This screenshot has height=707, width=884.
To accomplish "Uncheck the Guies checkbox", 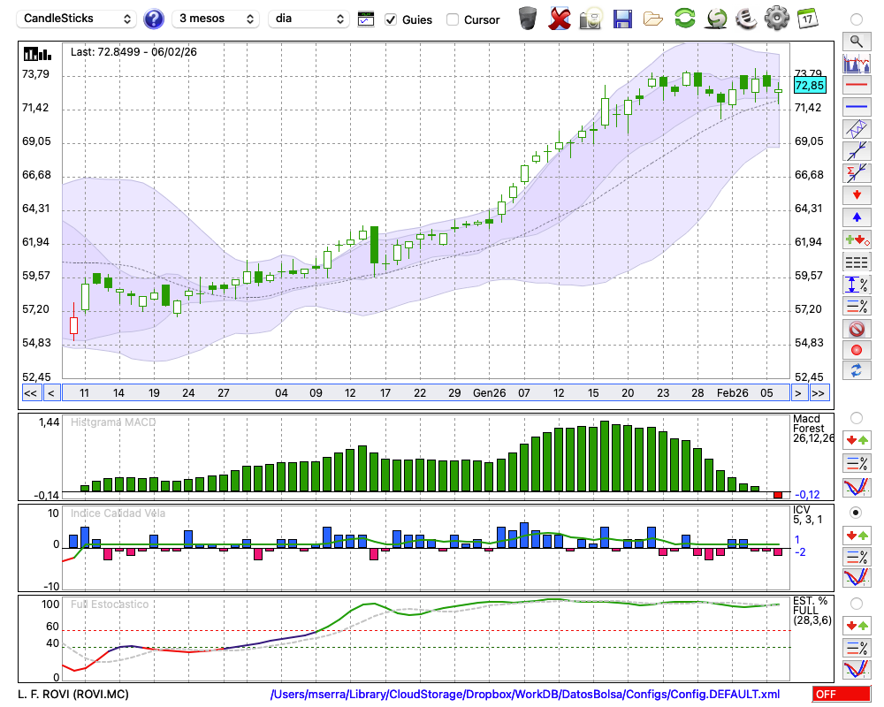I will point(391,19).
